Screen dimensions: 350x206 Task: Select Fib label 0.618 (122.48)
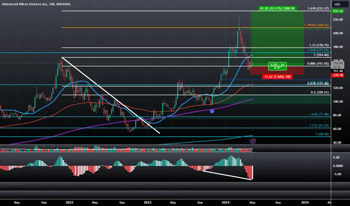(318, 84)
